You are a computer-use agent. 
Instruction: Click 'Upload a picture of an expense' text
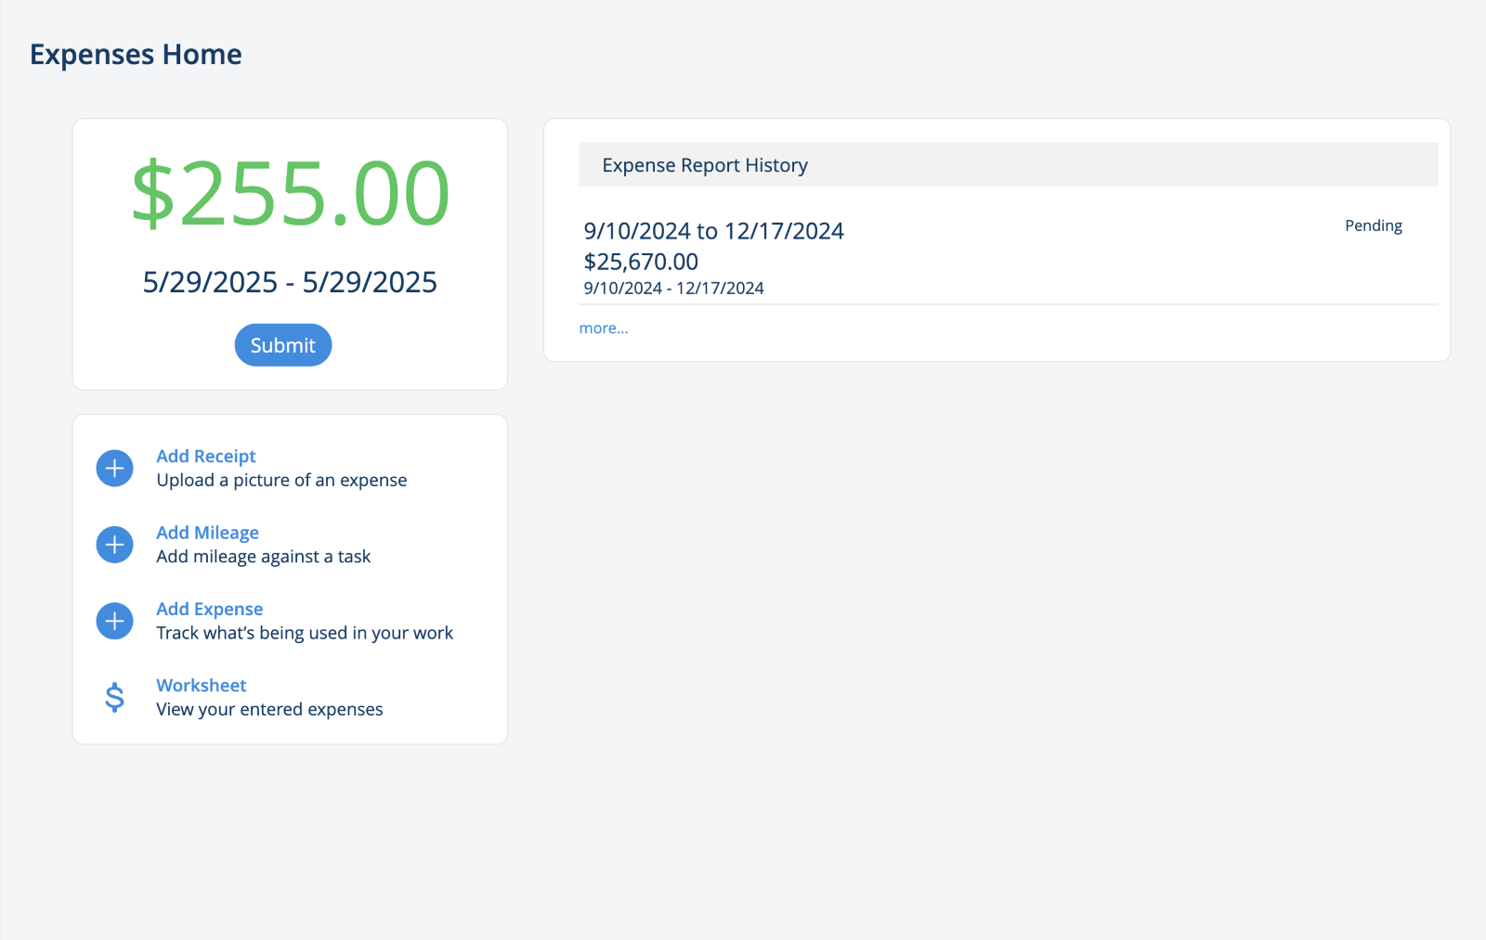point(281,480)
